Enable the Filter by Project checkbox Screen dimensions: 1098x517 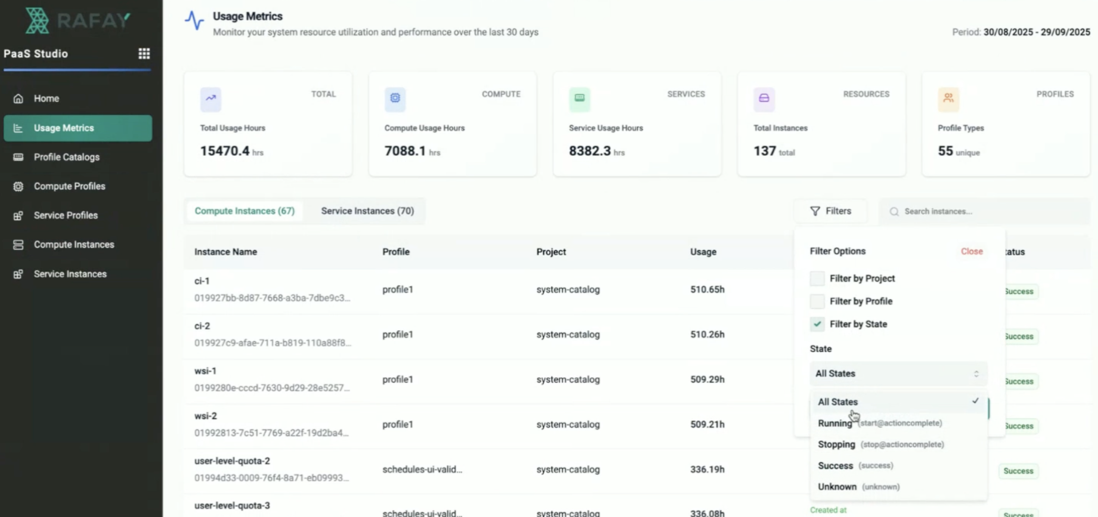click(x=817, y=279)
